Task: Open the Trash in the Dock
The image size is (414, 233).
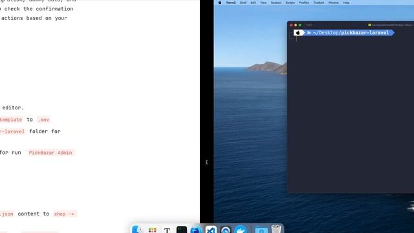Action: (x=276, y=228)
